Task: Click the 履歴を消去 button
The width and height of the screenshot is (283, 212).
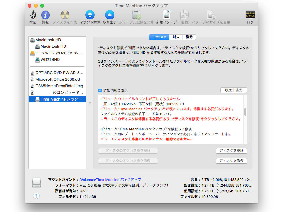Action: coord(234,90)
